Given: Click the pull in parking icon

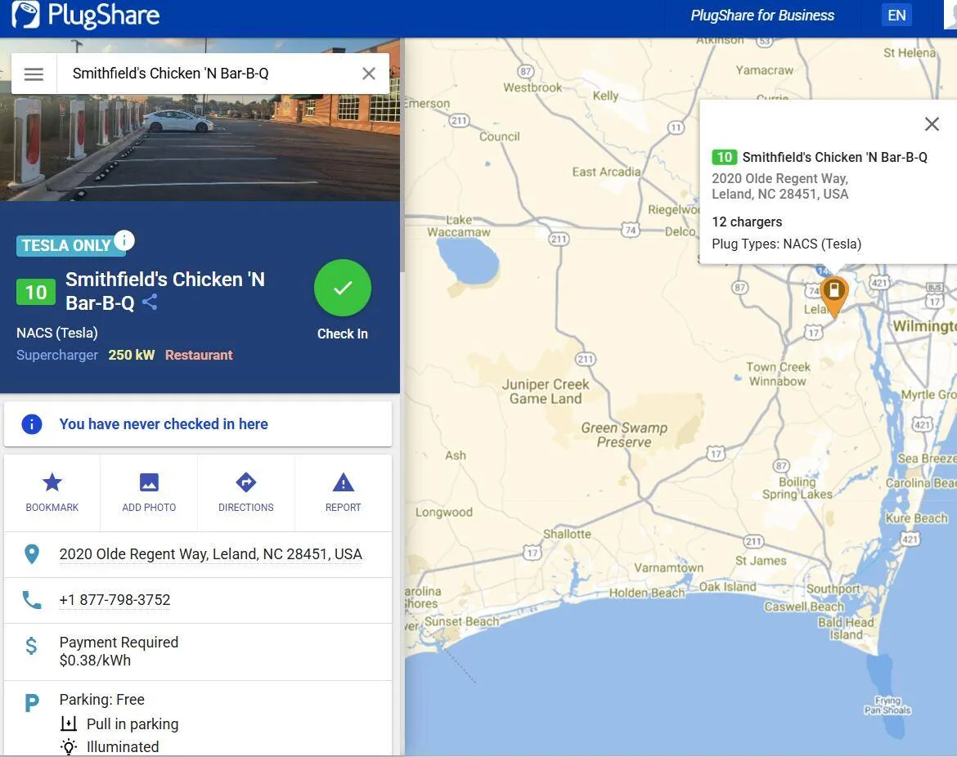Looking at the screenshot, I should [x=69, y=724].
